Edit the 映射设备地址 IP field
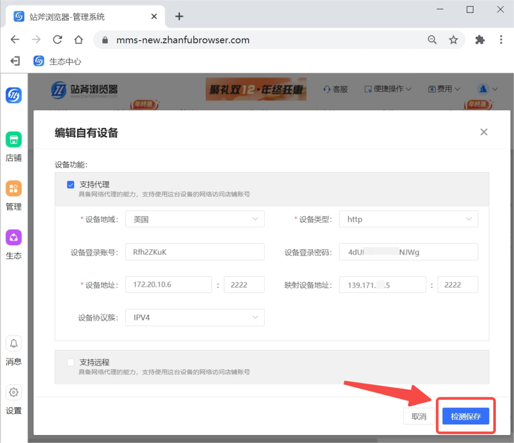The image size is (514, 443). point(382,284)
